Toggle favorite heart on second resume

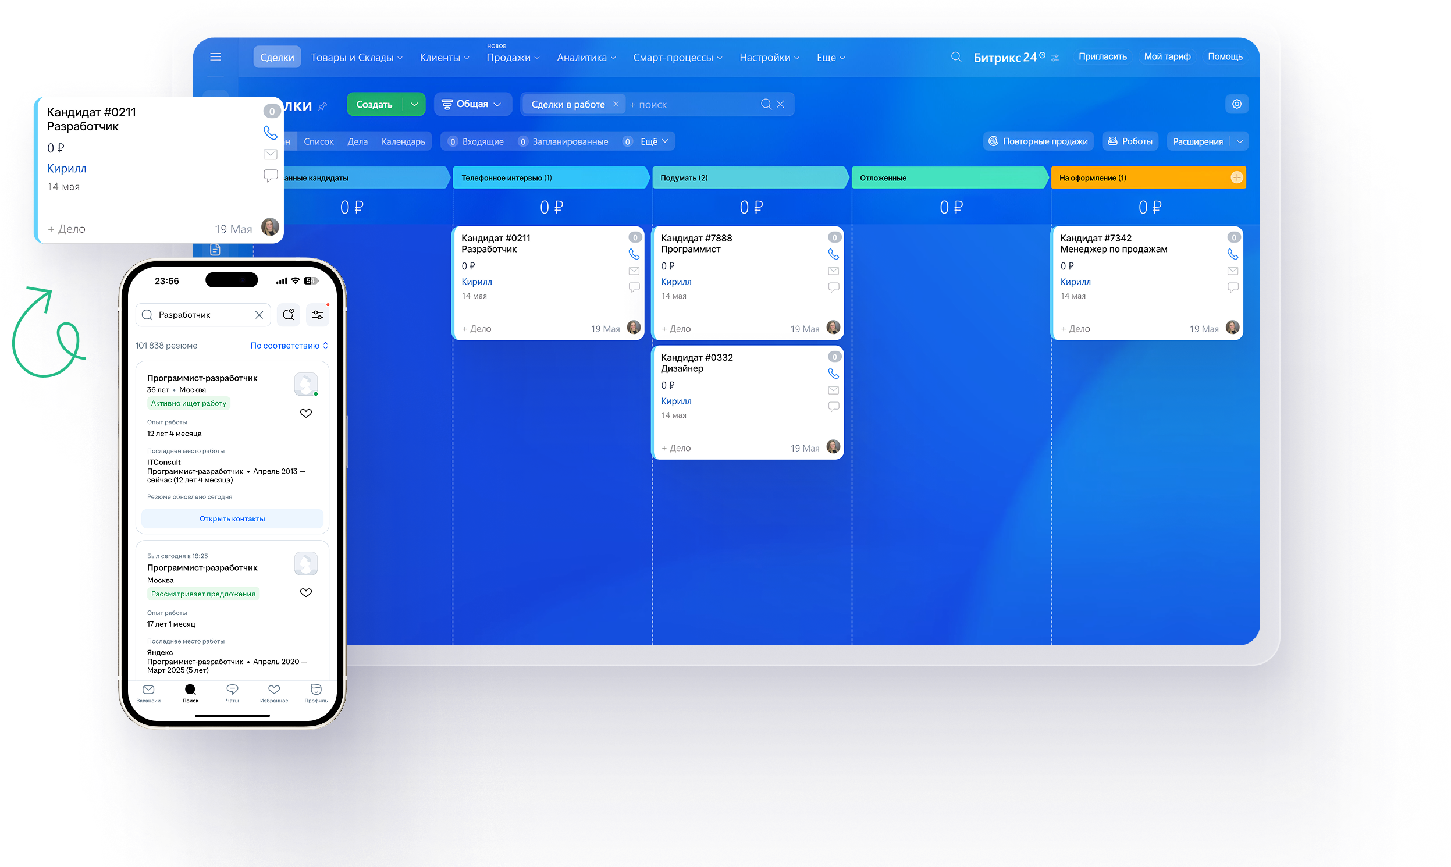[x=305, y=592]
